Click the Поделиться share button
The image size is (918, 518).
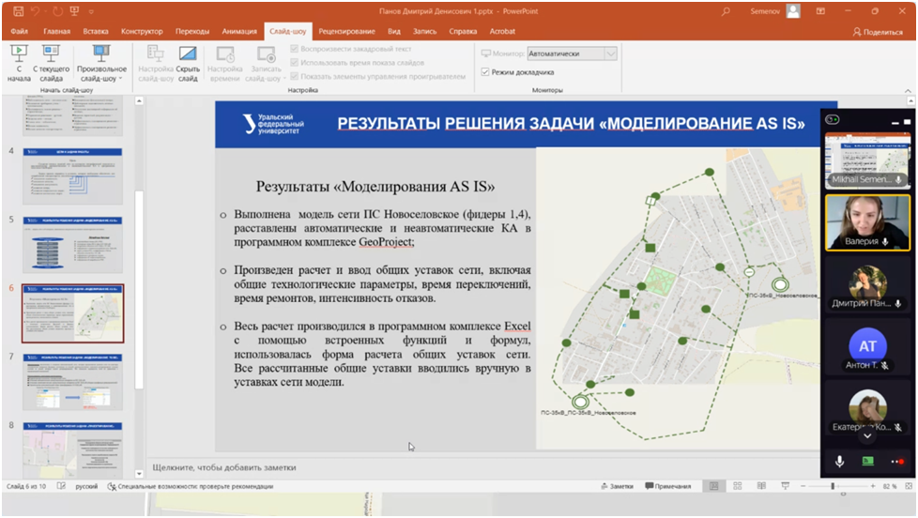878,32
